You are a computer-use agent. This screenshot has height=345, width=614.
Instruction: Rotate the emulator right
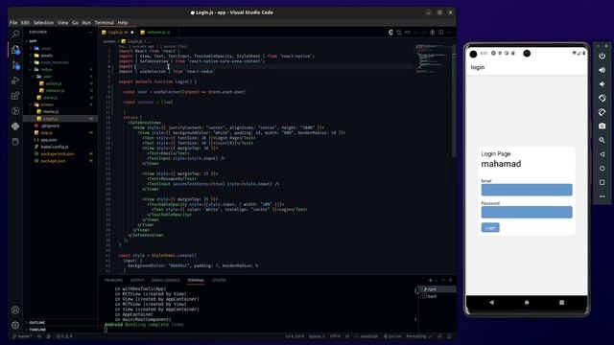pyautogui.click(x=602, y=112)
